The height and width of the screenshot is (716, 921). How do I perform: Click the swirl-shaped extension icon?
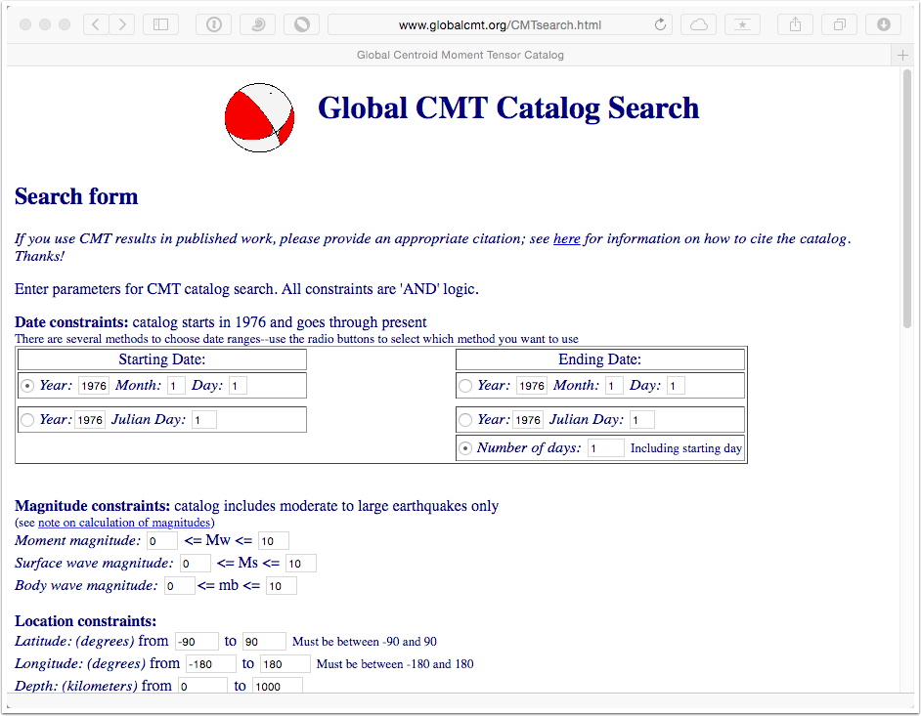pyautogui.click(x=258, y=24)
